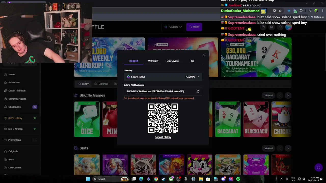
Task: Open the Baccarat game thumbnail
Action: (228, 119)
